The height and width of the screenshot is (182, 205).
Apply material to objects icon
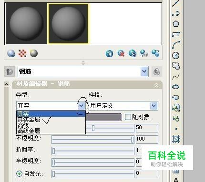point(144,53)
